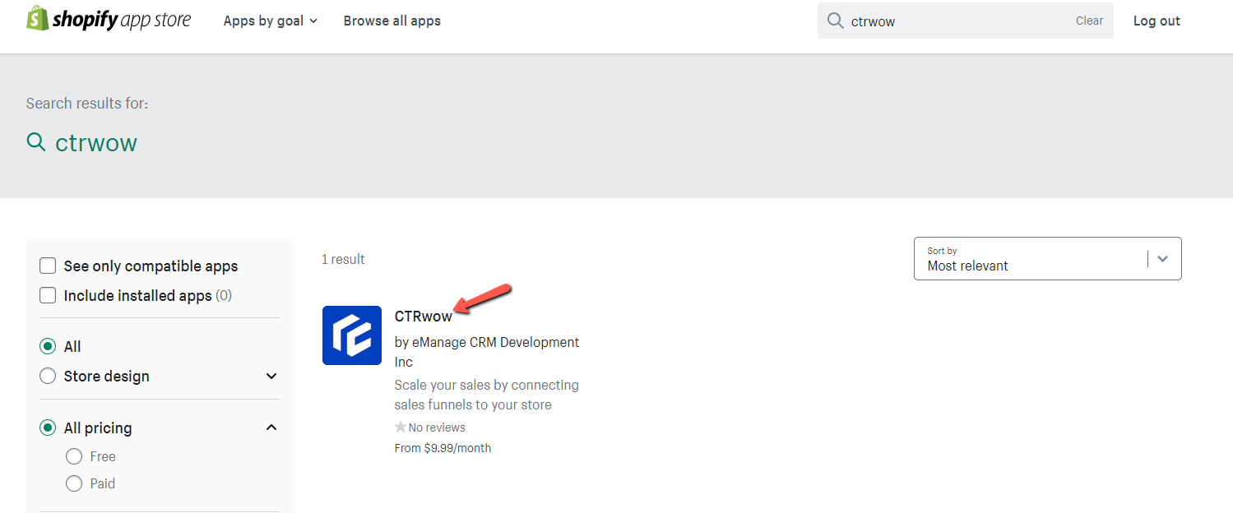This screenshot has width=1233, height=513.
Task: Open the CTRwow app title link
Action: [424, 317]
